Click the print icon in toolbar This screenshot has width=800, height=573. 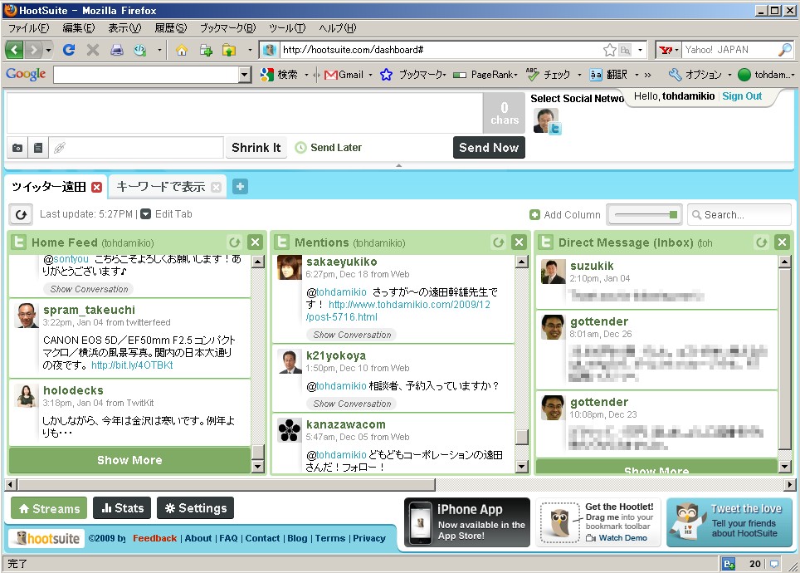pos(117,50)
